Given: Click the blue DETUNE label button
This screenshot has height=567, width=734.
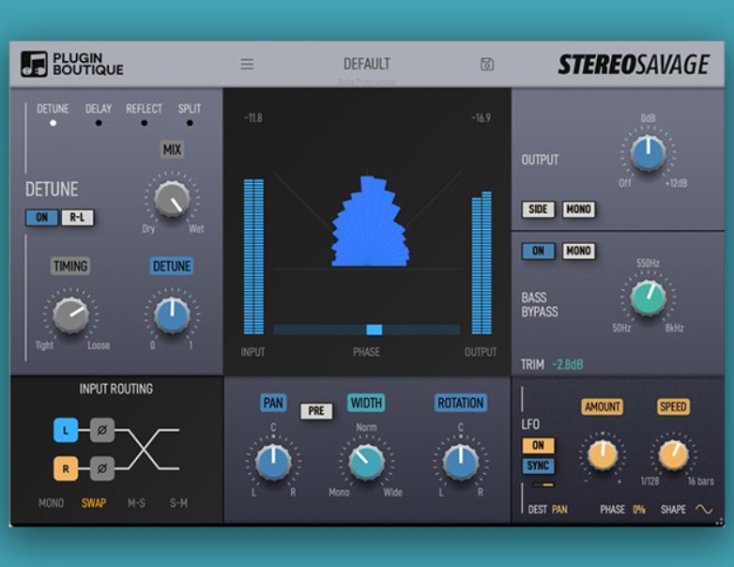Looking at the screenshot, I should point(172,266).
